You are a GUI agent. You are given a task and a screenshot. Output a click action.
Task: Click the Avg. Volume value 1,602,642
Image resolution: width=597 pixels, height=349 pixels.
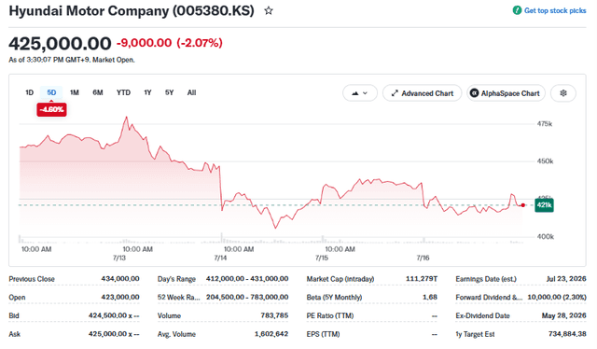coord(271,334)
